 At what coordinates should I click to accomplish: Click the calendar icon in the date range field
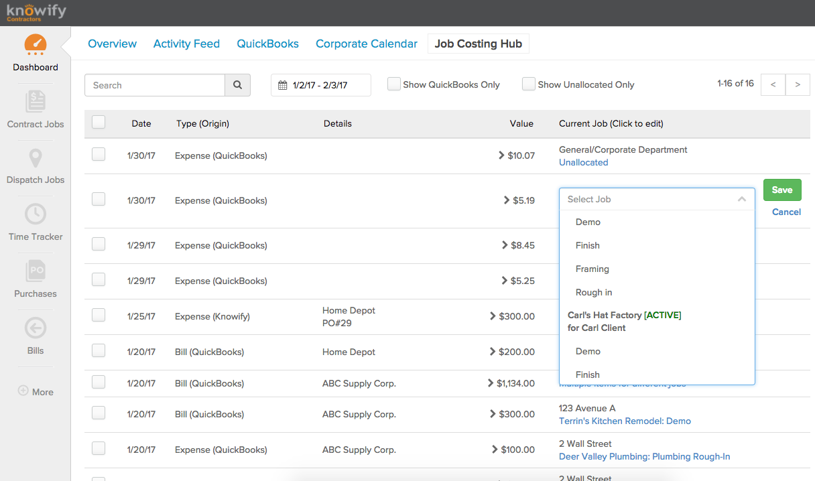point(283,85)
